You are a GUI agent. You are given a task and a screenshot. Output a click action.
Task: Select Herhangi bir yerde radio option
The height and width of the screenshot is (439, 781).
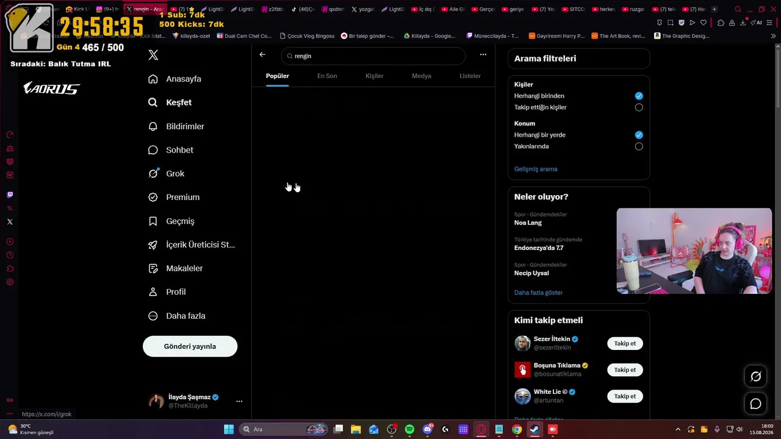point(639,135)
